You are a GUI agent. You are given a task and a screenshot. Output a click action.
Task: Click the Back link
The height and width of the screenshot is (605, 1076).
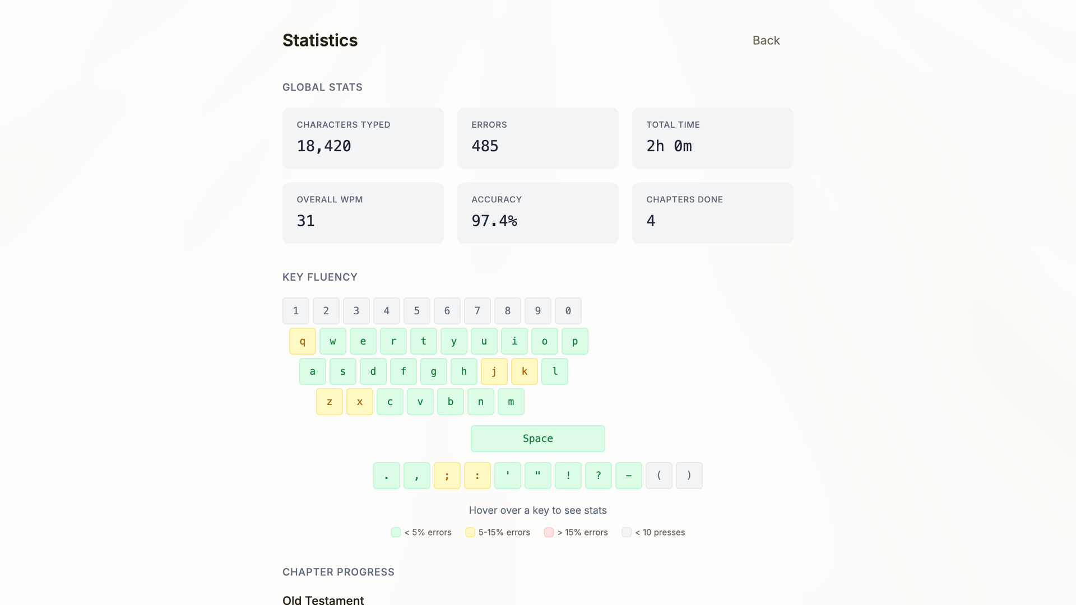tap(766, 40)
